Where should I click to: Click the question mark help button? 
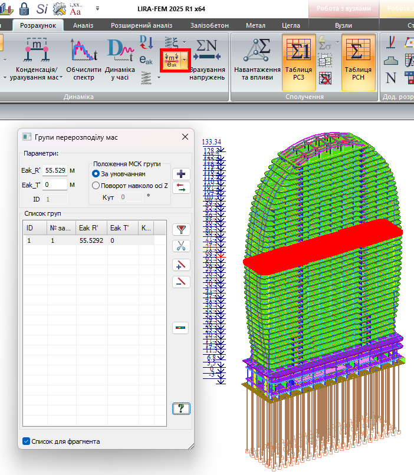[181, 408]
